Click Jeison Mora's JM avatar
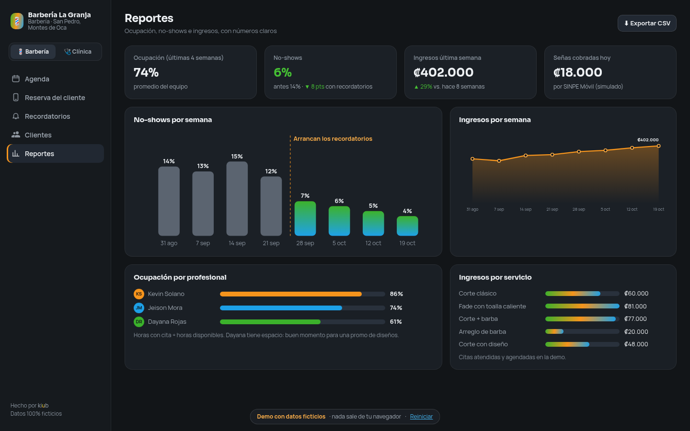The image size is (690, 431). click(x=139, y=308)
